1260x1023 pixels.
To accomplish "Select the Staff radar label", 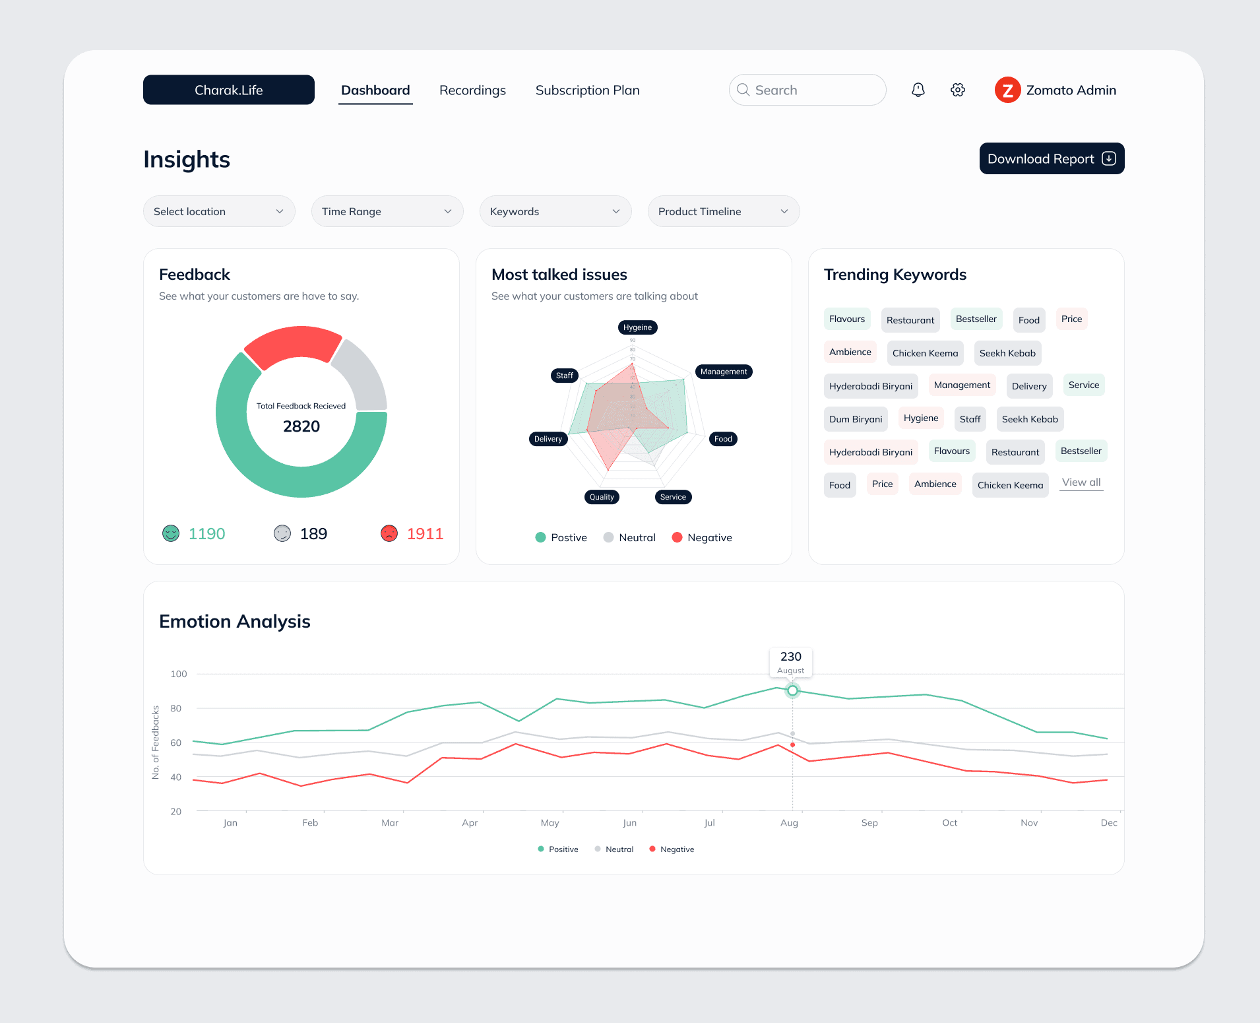I will click(x=565, y=376).
